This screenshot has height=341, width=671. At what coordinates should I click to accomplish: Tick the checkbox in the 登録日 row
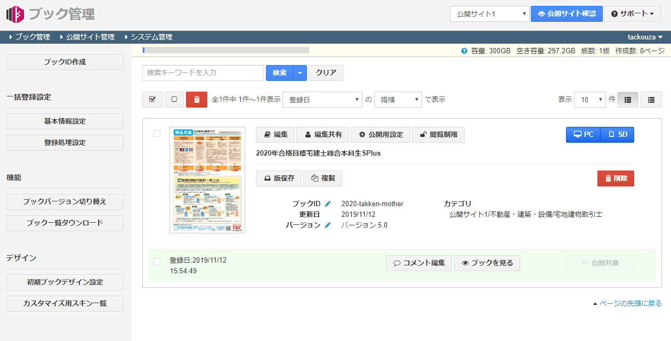click(x=157, y=262)
